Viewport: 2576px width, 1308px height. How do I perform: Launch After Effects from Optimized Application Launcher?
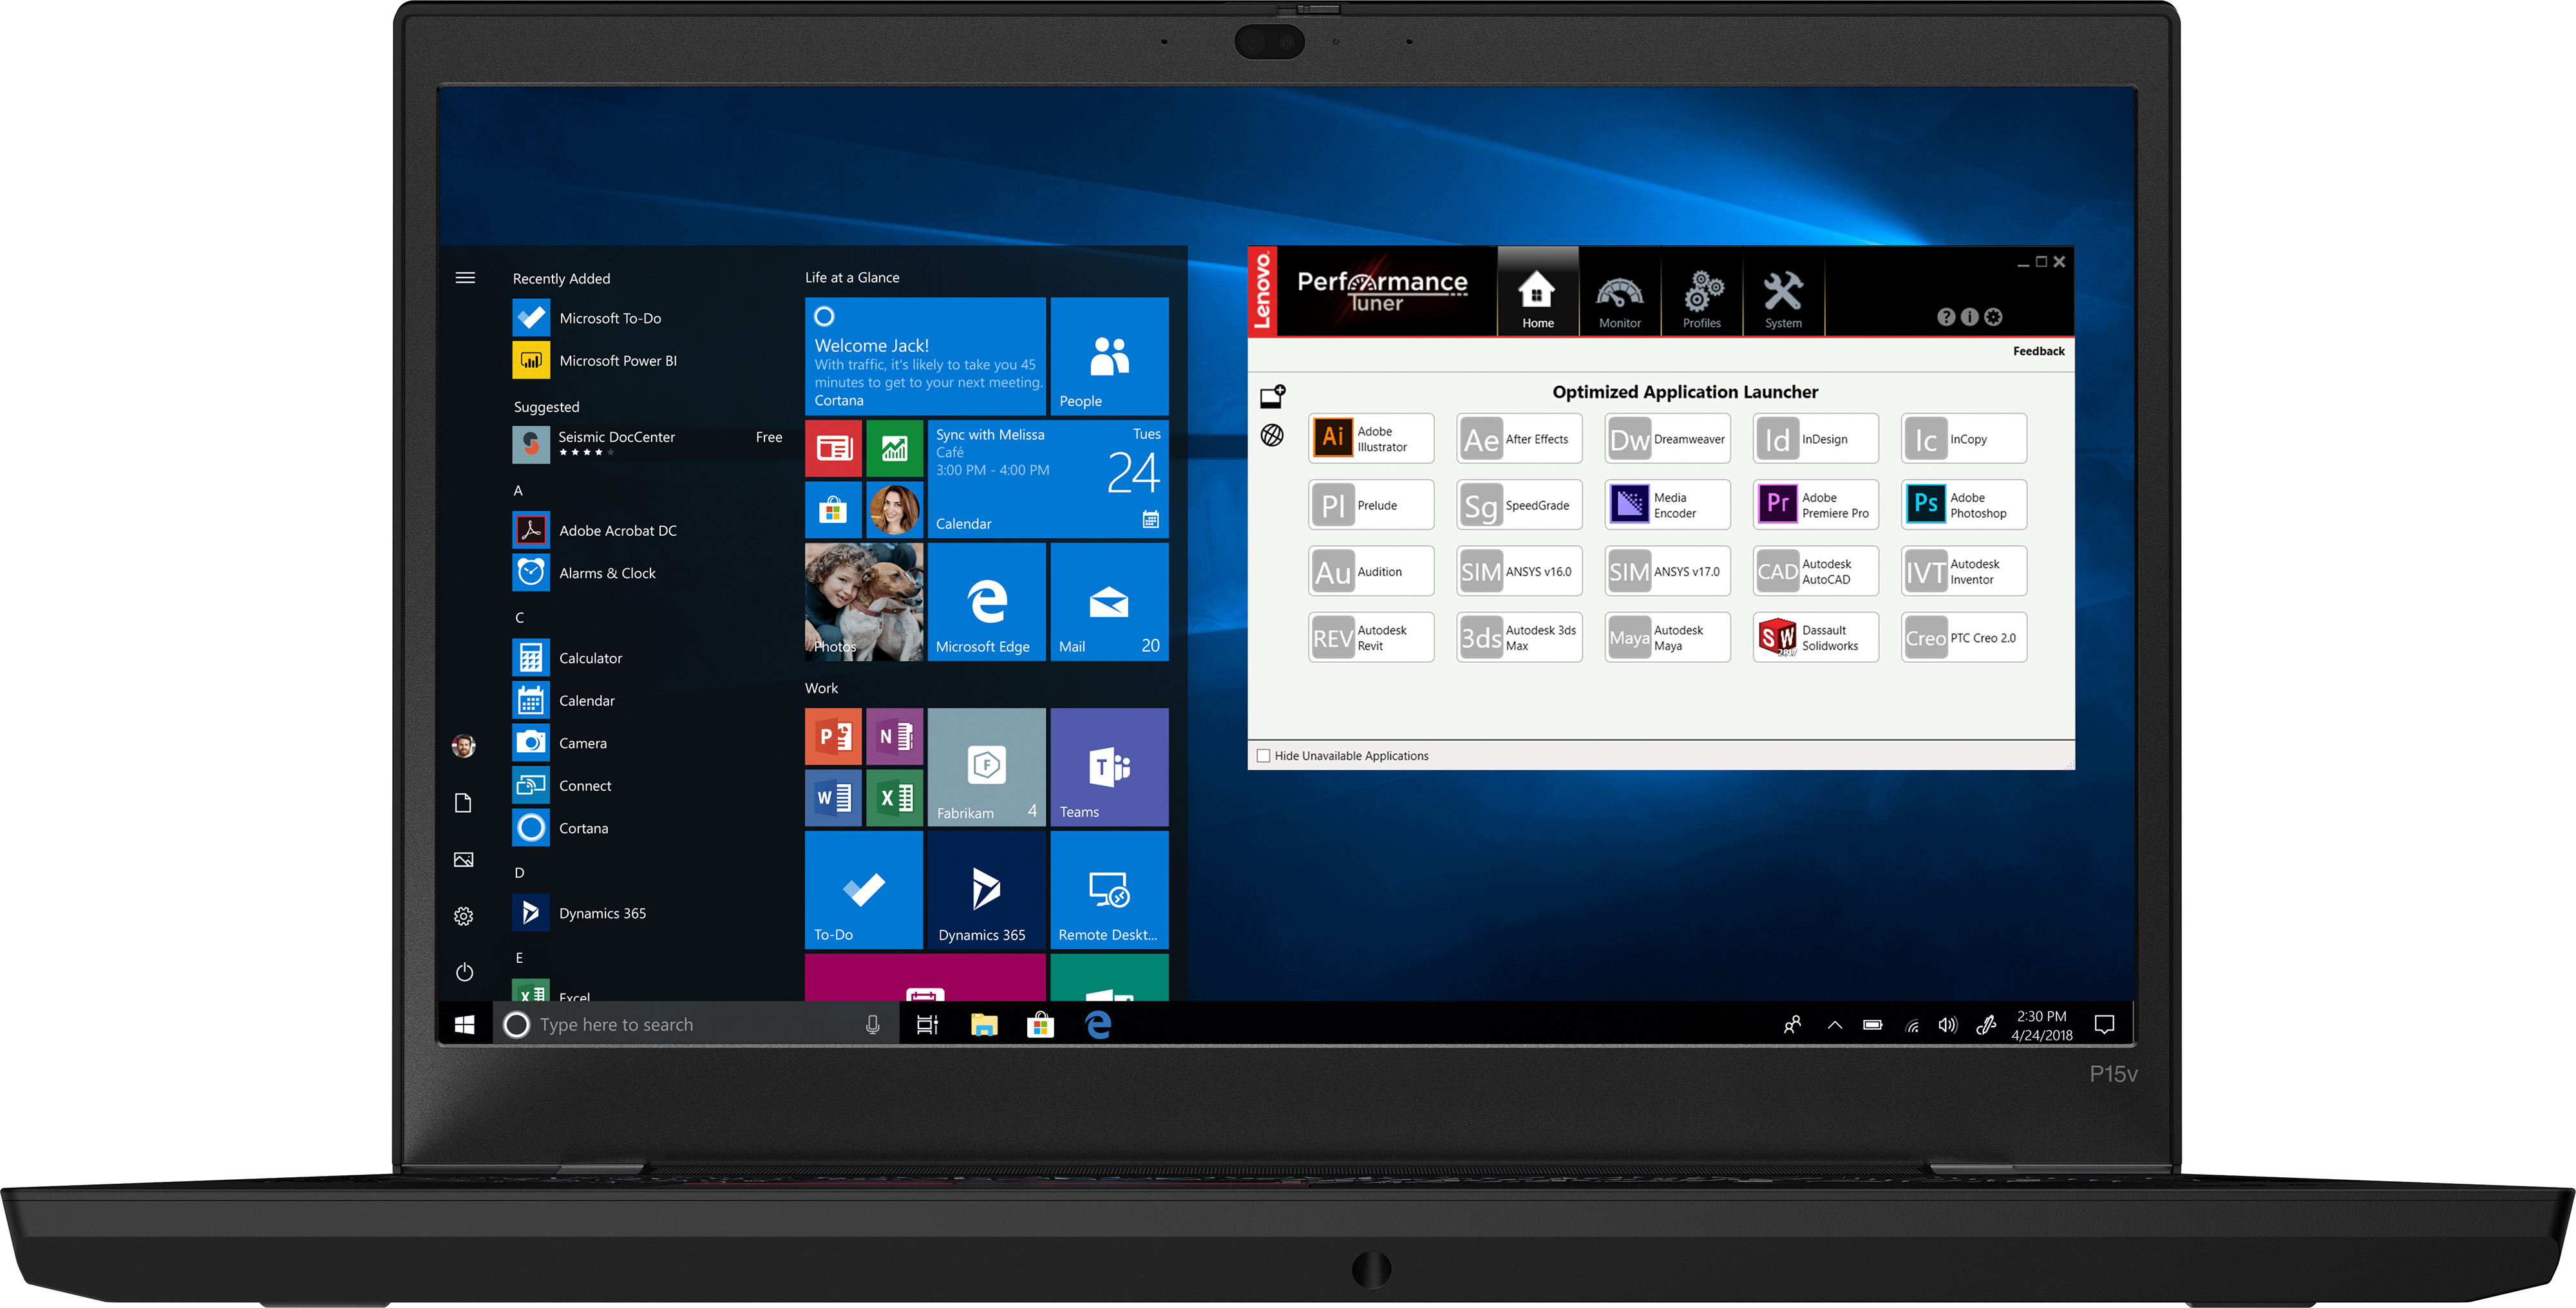(x=1519, y=439)
